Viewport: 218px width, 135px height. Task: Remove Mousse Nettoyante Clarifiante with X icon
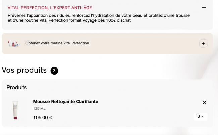[x=204, y=102]
